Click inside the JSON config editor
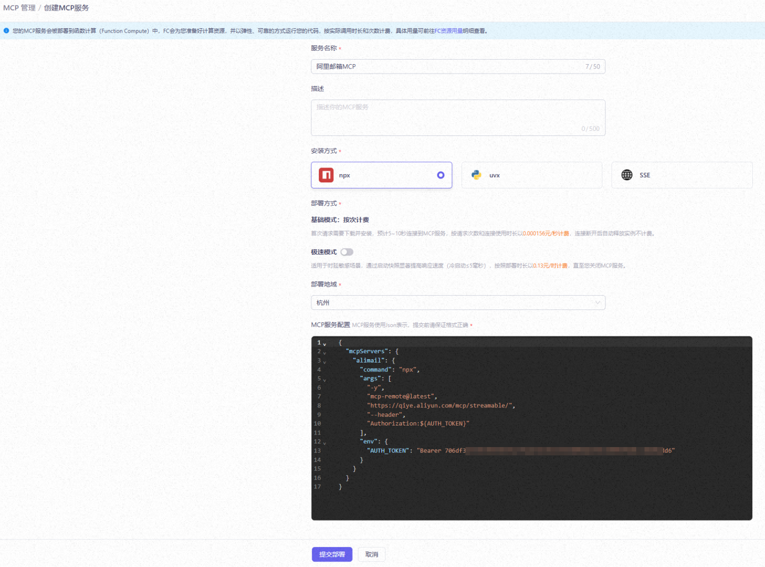 point(532,428)
